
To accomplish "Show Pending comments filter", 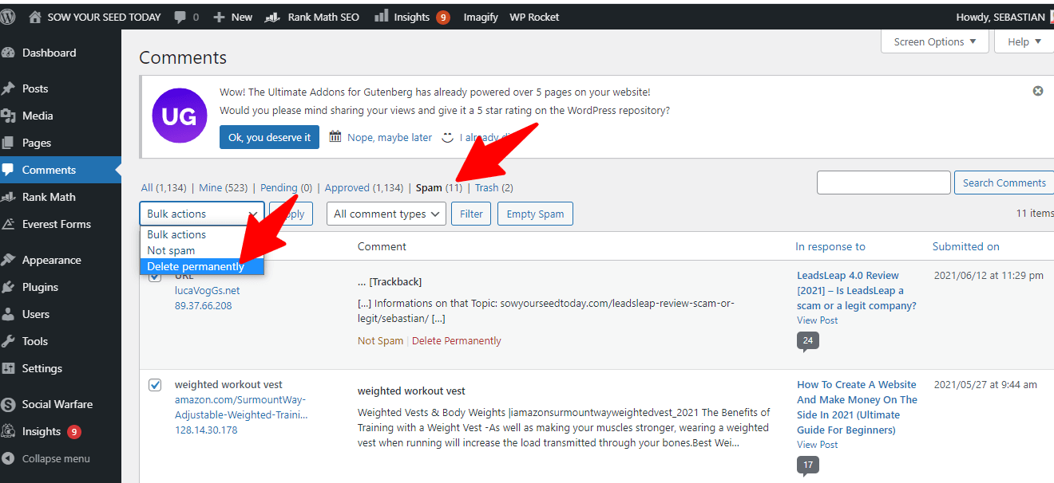I will click(x=286, y=188).
